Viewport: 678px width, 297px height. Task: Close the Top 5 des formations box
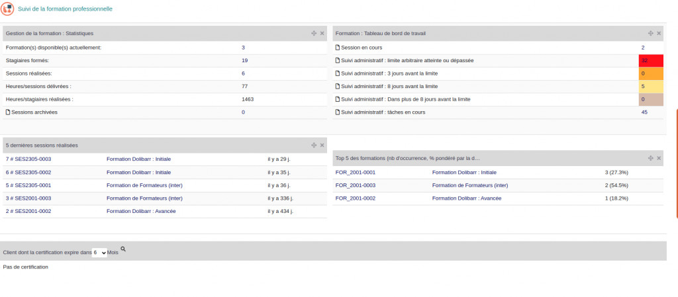click(659, 158)
